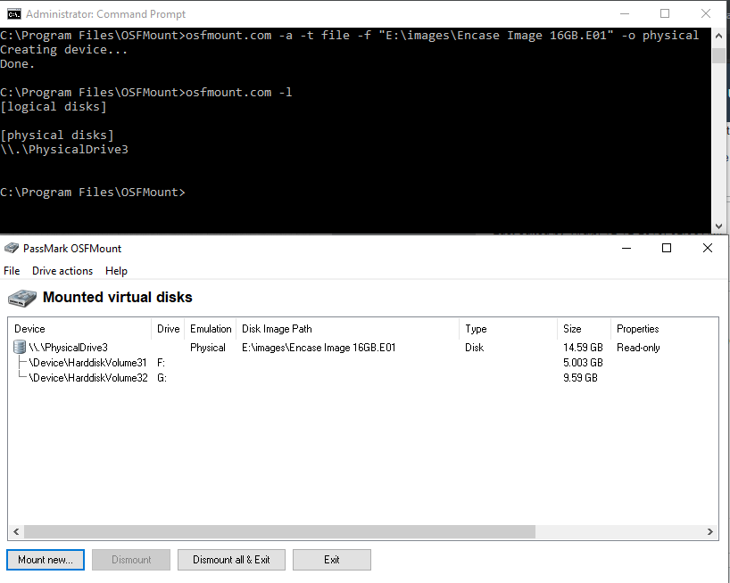Click the Disk Image Path column header
Image resolution: width=730 pixels, height=583 pixels.
(x=348, y=329)
